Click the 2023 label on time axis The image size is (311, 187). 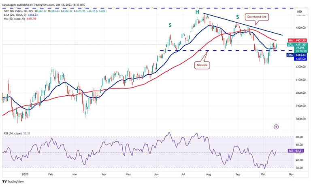click(x=25, y=174)
